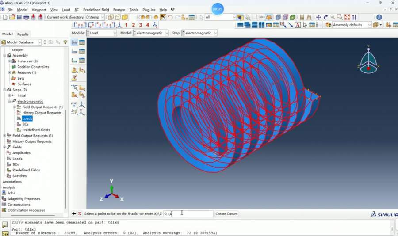Collapse the Steps (2) tree node

(4, 90)
